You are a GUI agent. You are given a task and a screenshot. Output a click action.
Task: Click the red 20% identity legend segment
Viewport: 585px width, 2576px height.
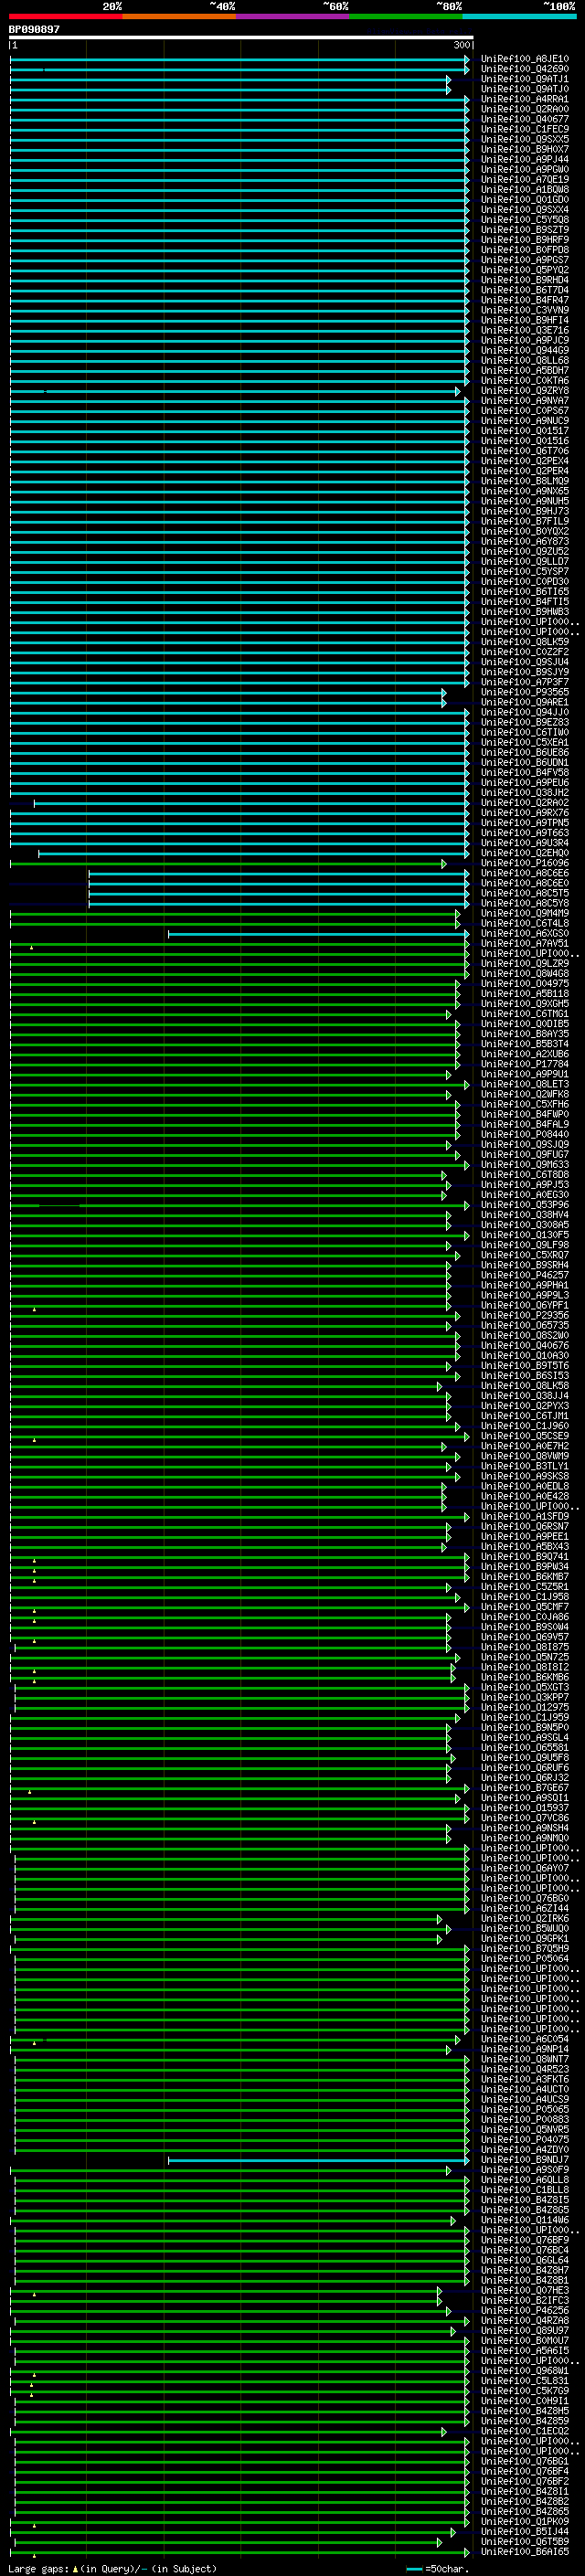[x=65, y=16]
